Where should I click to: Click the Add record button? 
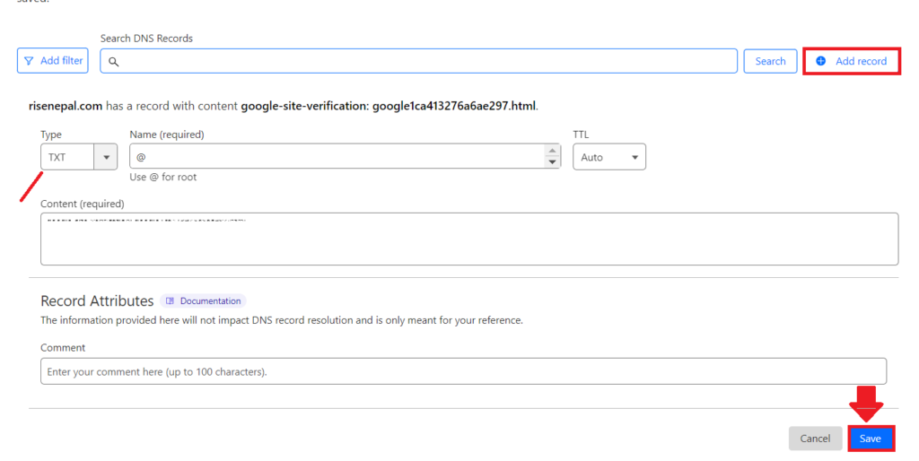click(852, 61)
